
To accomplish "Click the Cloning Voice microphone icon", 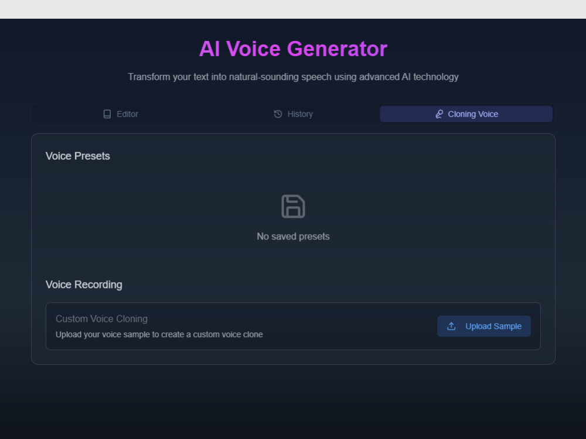I will [439, 114].
